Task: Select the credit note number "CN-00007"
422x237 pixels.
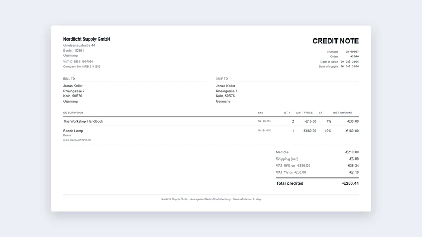Action: (352, 52)
